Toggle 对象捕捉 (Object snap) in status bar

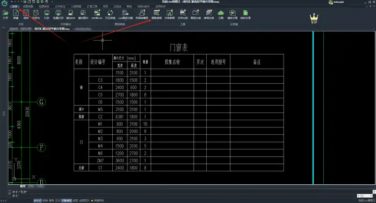click(x=66, y=200)
